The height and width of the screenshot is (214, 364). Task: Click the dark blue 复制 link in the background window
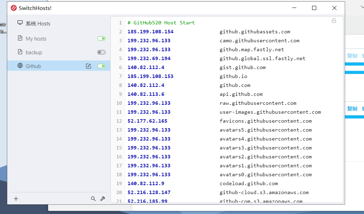click(352, 109)
